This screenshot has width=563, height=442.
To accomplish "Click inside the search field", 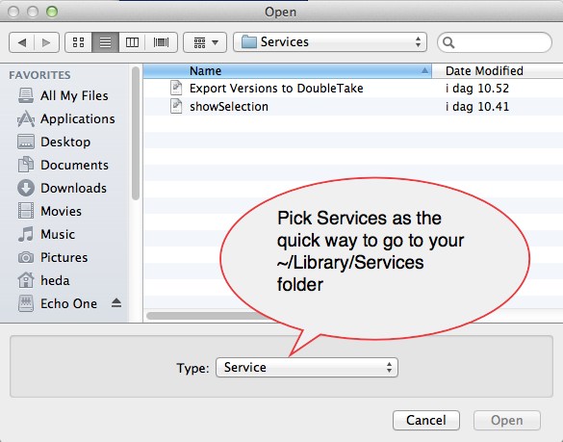I will [x=495, y=42].
